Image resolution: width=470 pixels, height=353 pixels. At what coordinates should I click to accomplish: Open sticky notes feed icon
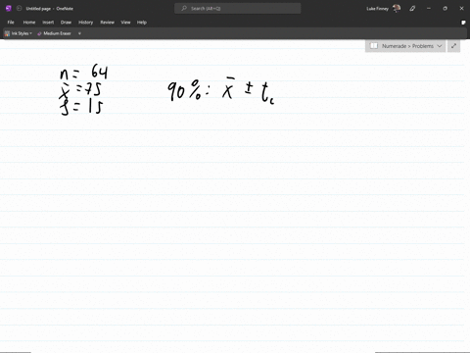pos(463,23)
